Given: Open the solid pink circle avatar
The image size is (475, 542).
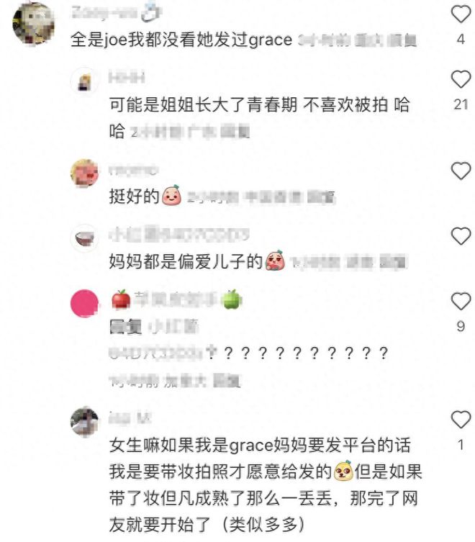Looking at the screenshot, I should (84, 303).
